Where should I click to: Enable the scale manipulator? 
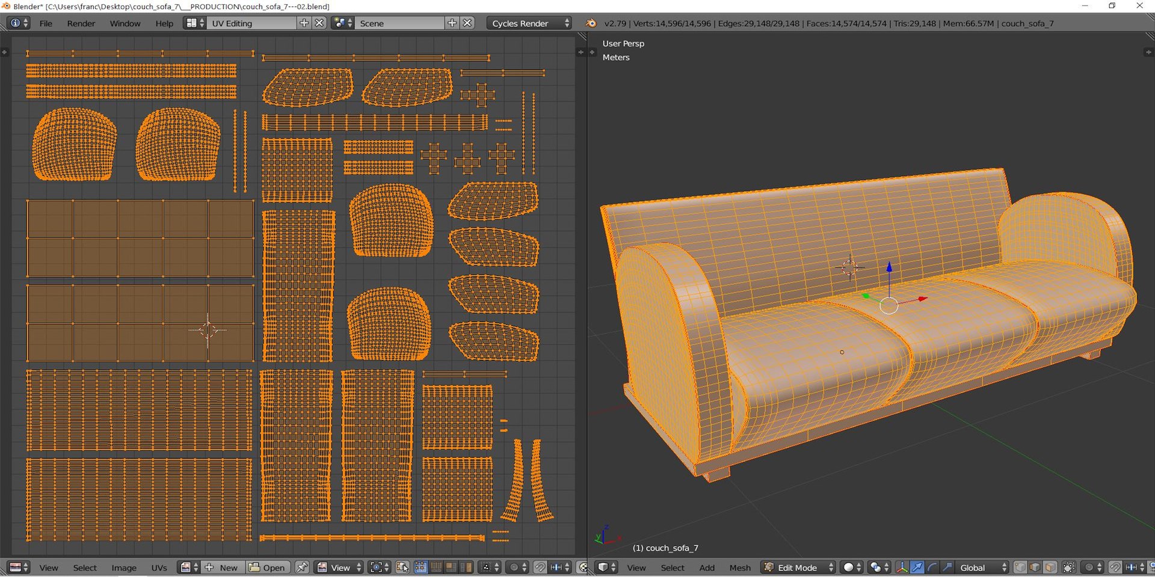[x=947, y=567]
